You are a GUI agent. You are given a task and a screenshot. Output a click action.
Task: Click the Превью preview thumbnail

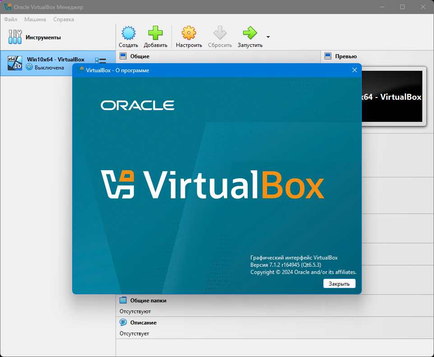(393, 97)
